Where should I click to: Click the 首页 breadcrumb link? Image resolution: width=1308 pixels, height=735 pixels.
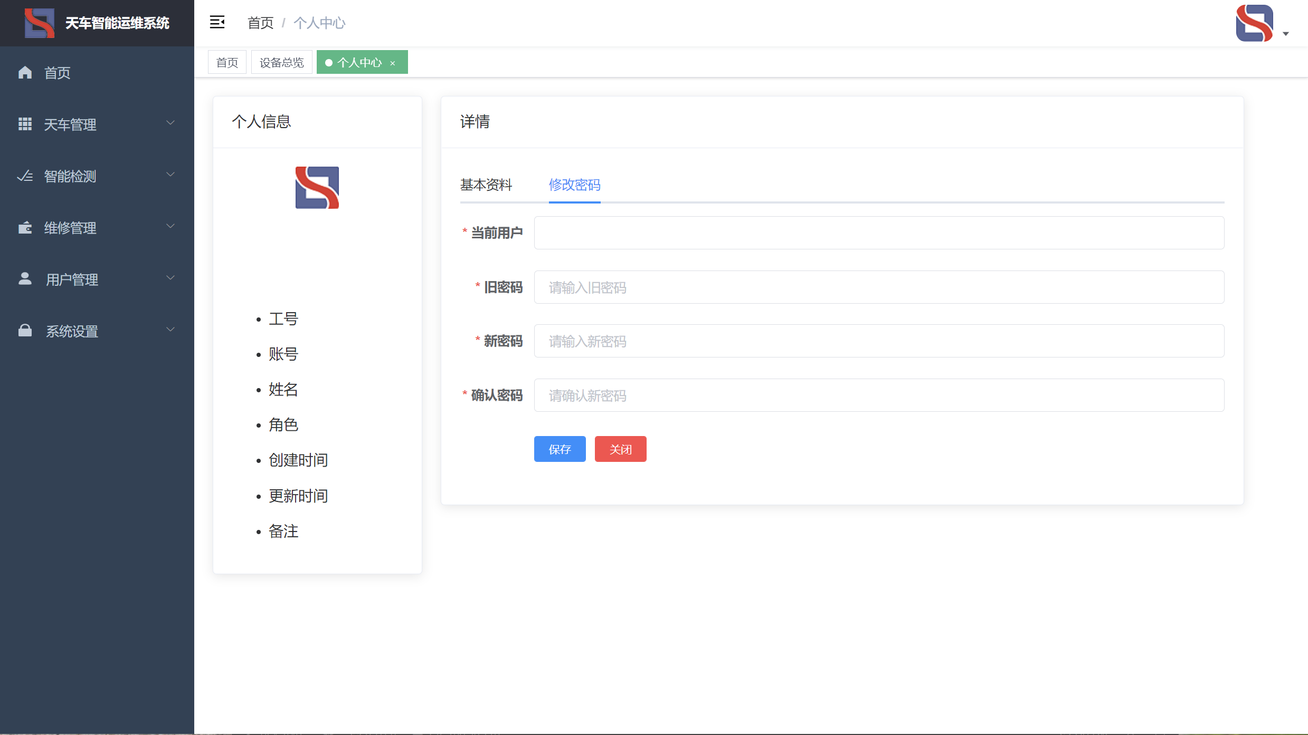coord(260,23)
